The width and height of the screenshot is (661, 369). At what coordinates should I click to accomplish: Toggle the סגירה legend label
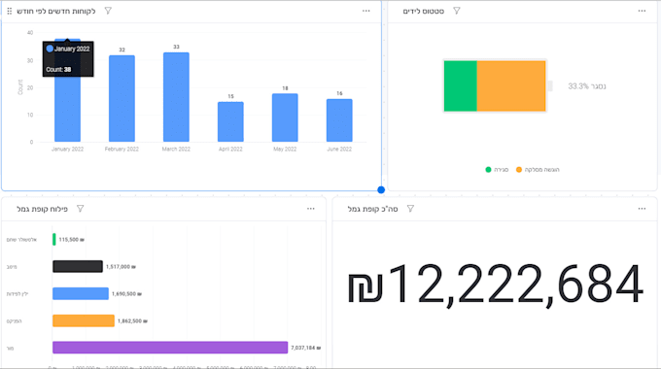(x=502, y=170)
